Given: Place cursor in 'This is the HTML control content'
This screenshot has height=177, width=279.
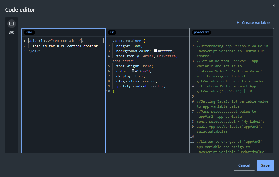Looking at the screenshot, I should 65,46.
